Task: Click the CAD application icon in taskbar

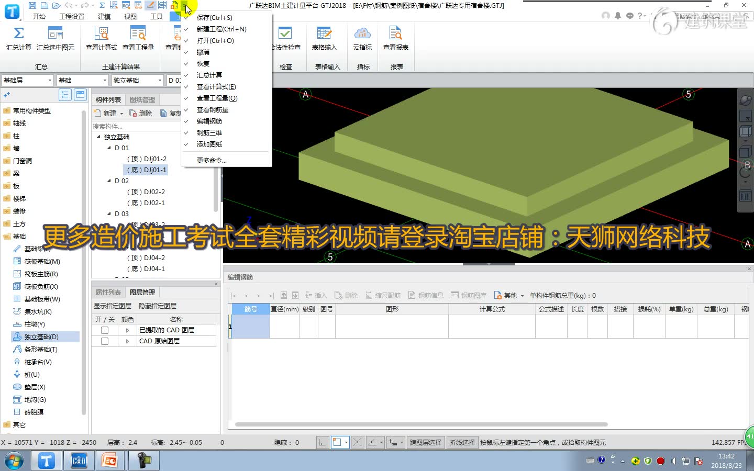Action: (x=79, y=461)
